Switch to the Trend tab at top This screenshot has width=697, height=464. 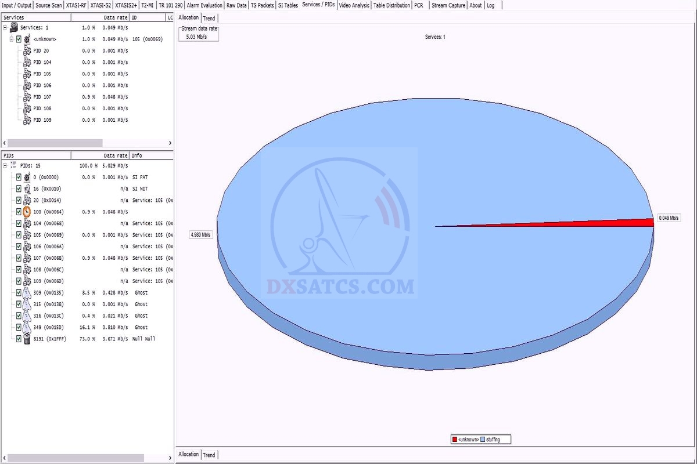(209, 18)
